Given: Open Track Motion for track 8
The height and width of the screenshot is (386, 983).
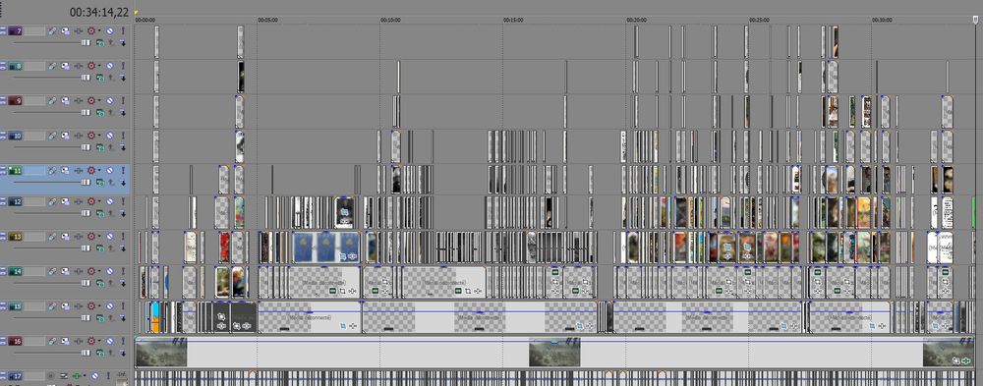Looking at the screenshot, I should (x=65, y=66).
